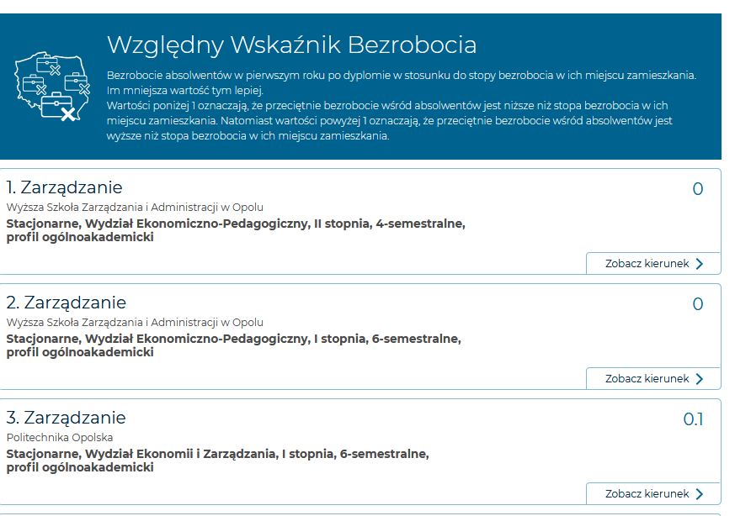This screenshot has height=516, width=735.
Task: Click the Względny Wskaźnik Bezrobocia title
Action: point(291,45)
